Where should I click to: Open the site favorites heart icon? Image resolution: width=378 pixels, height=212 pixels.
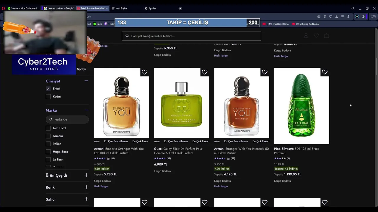(x=316, y=36)
